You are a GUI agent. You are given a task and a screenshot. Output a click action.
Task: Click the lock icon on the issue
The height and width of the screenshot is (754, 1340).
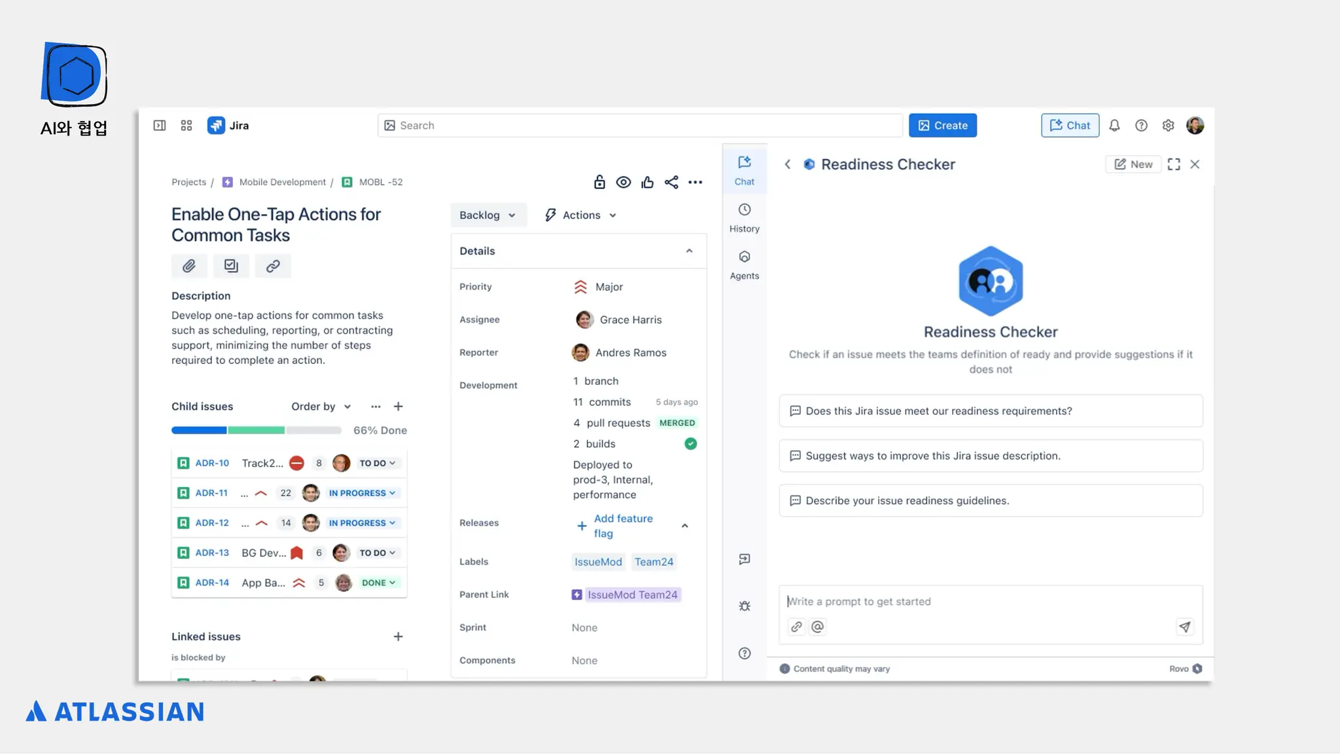(x=599, y=182)
